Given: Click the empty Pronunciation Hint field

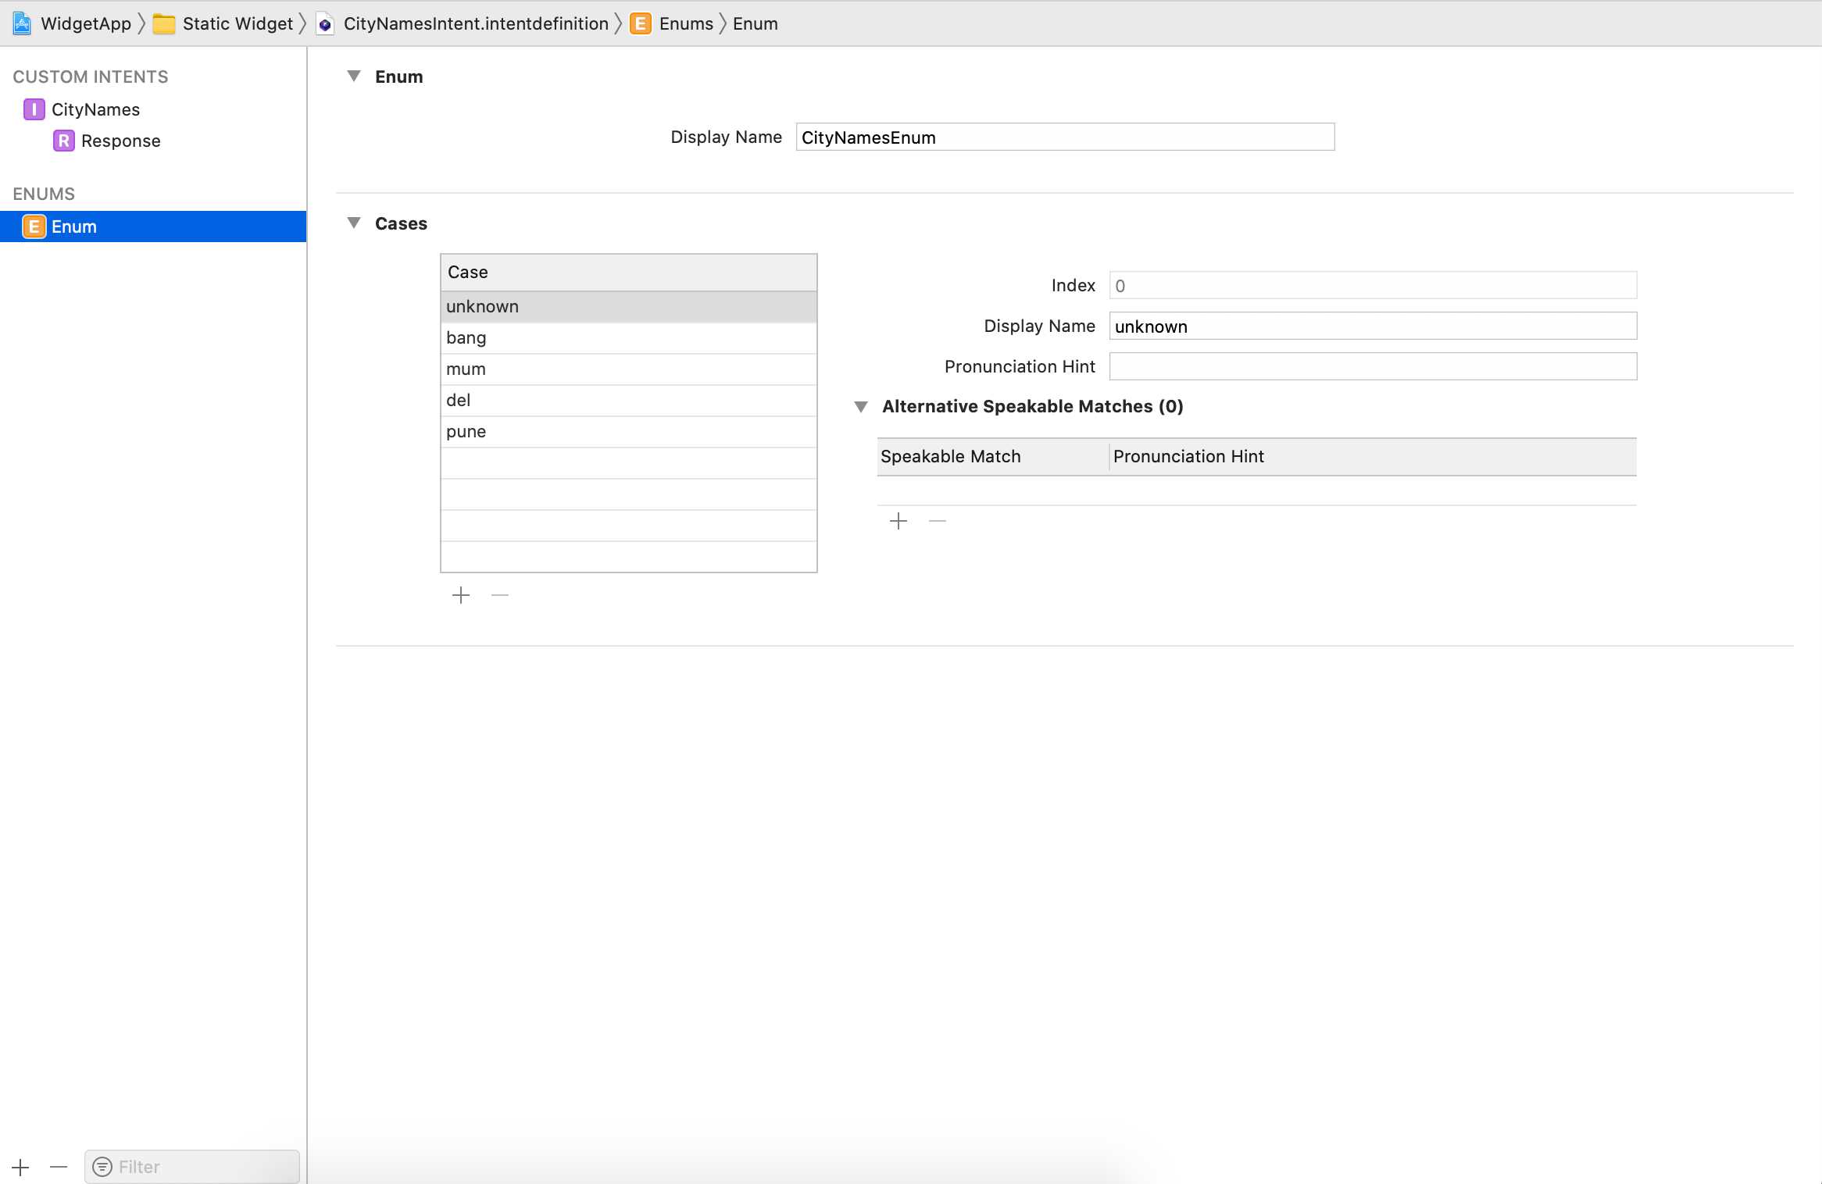Looking at the screenshot, I should [1373, 366].
